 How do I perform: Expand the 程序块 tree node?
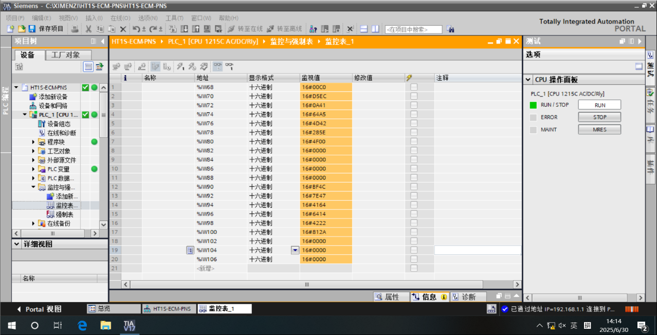point(34,142)
